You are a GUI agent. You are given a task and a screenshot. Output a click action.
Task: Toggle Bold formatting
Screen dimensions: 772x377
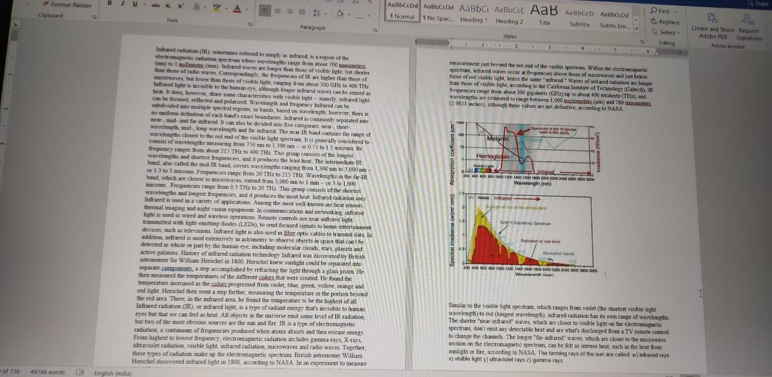pyautogui.click(x=110, y=4)
